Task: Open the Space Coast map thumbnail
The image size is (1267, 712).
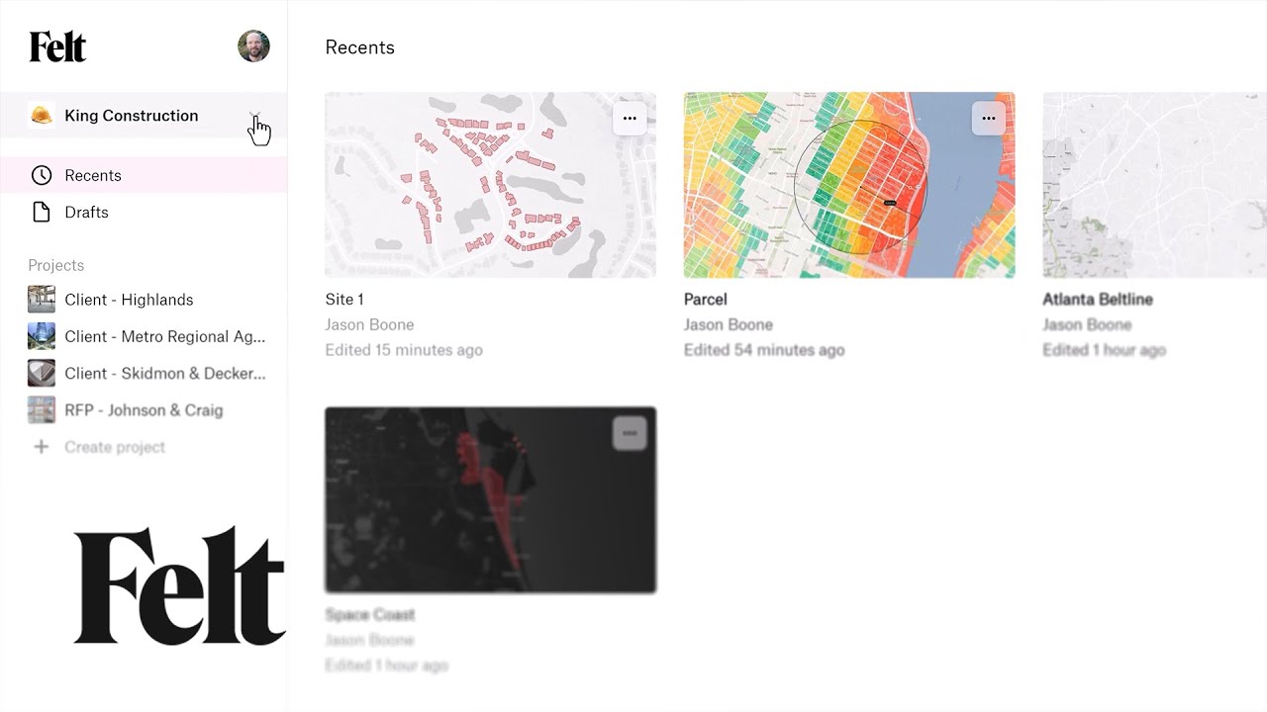Action: 490,499
